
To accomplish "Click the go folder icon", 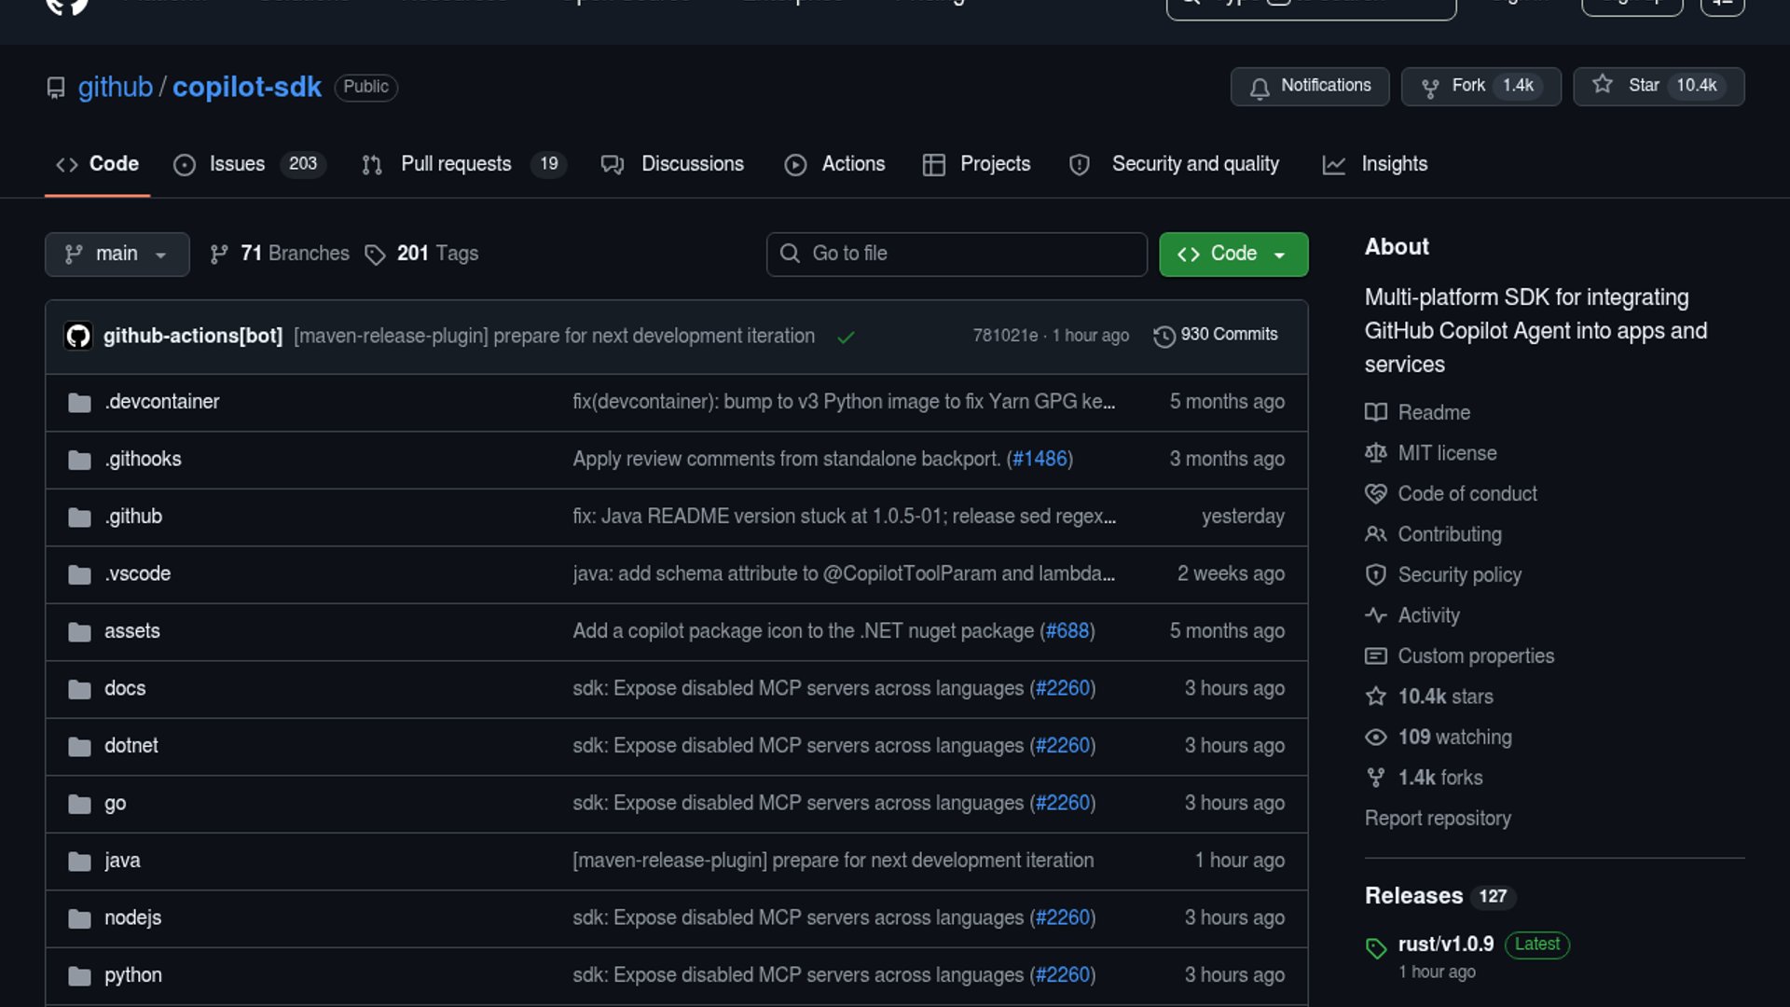I will [79, 804].
